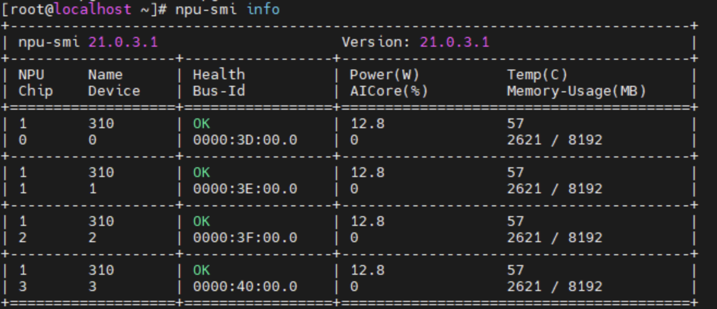Click the "Device" column header

pyautogui.click(x=114, y=91)
